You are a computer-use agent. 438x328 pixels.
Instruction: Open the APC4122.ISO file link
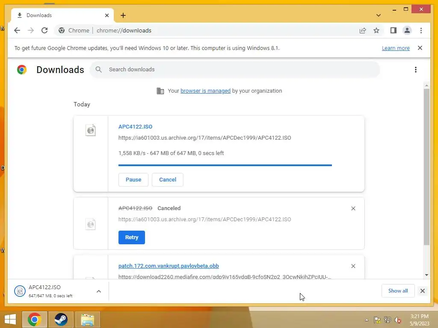pos(135,126)
